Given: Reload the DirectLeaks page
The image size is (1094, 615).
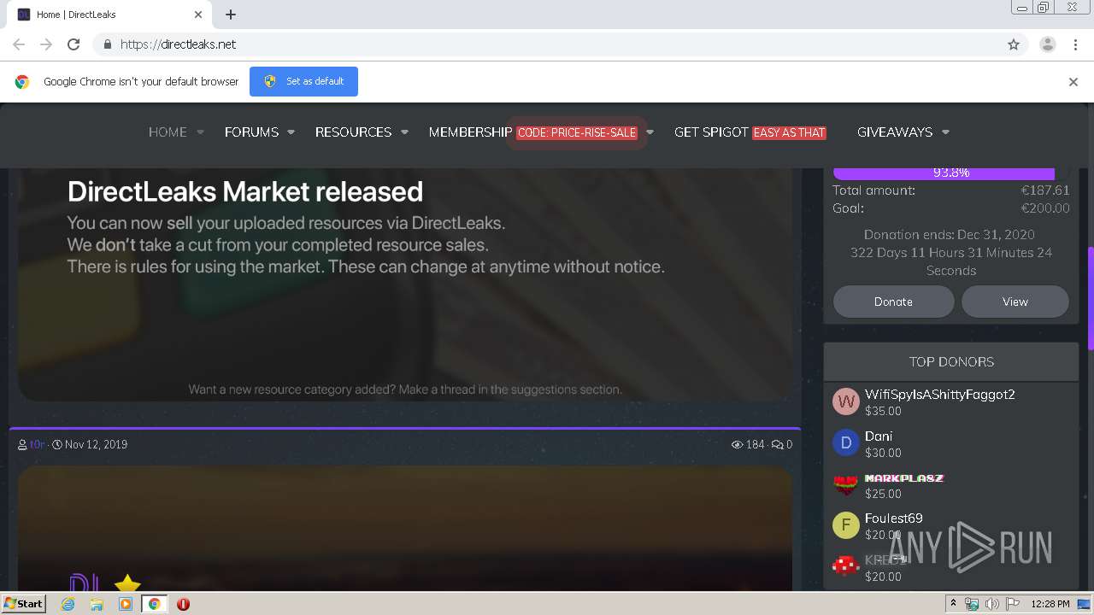Looking at the screenshot, I should (x=74, y=44).
